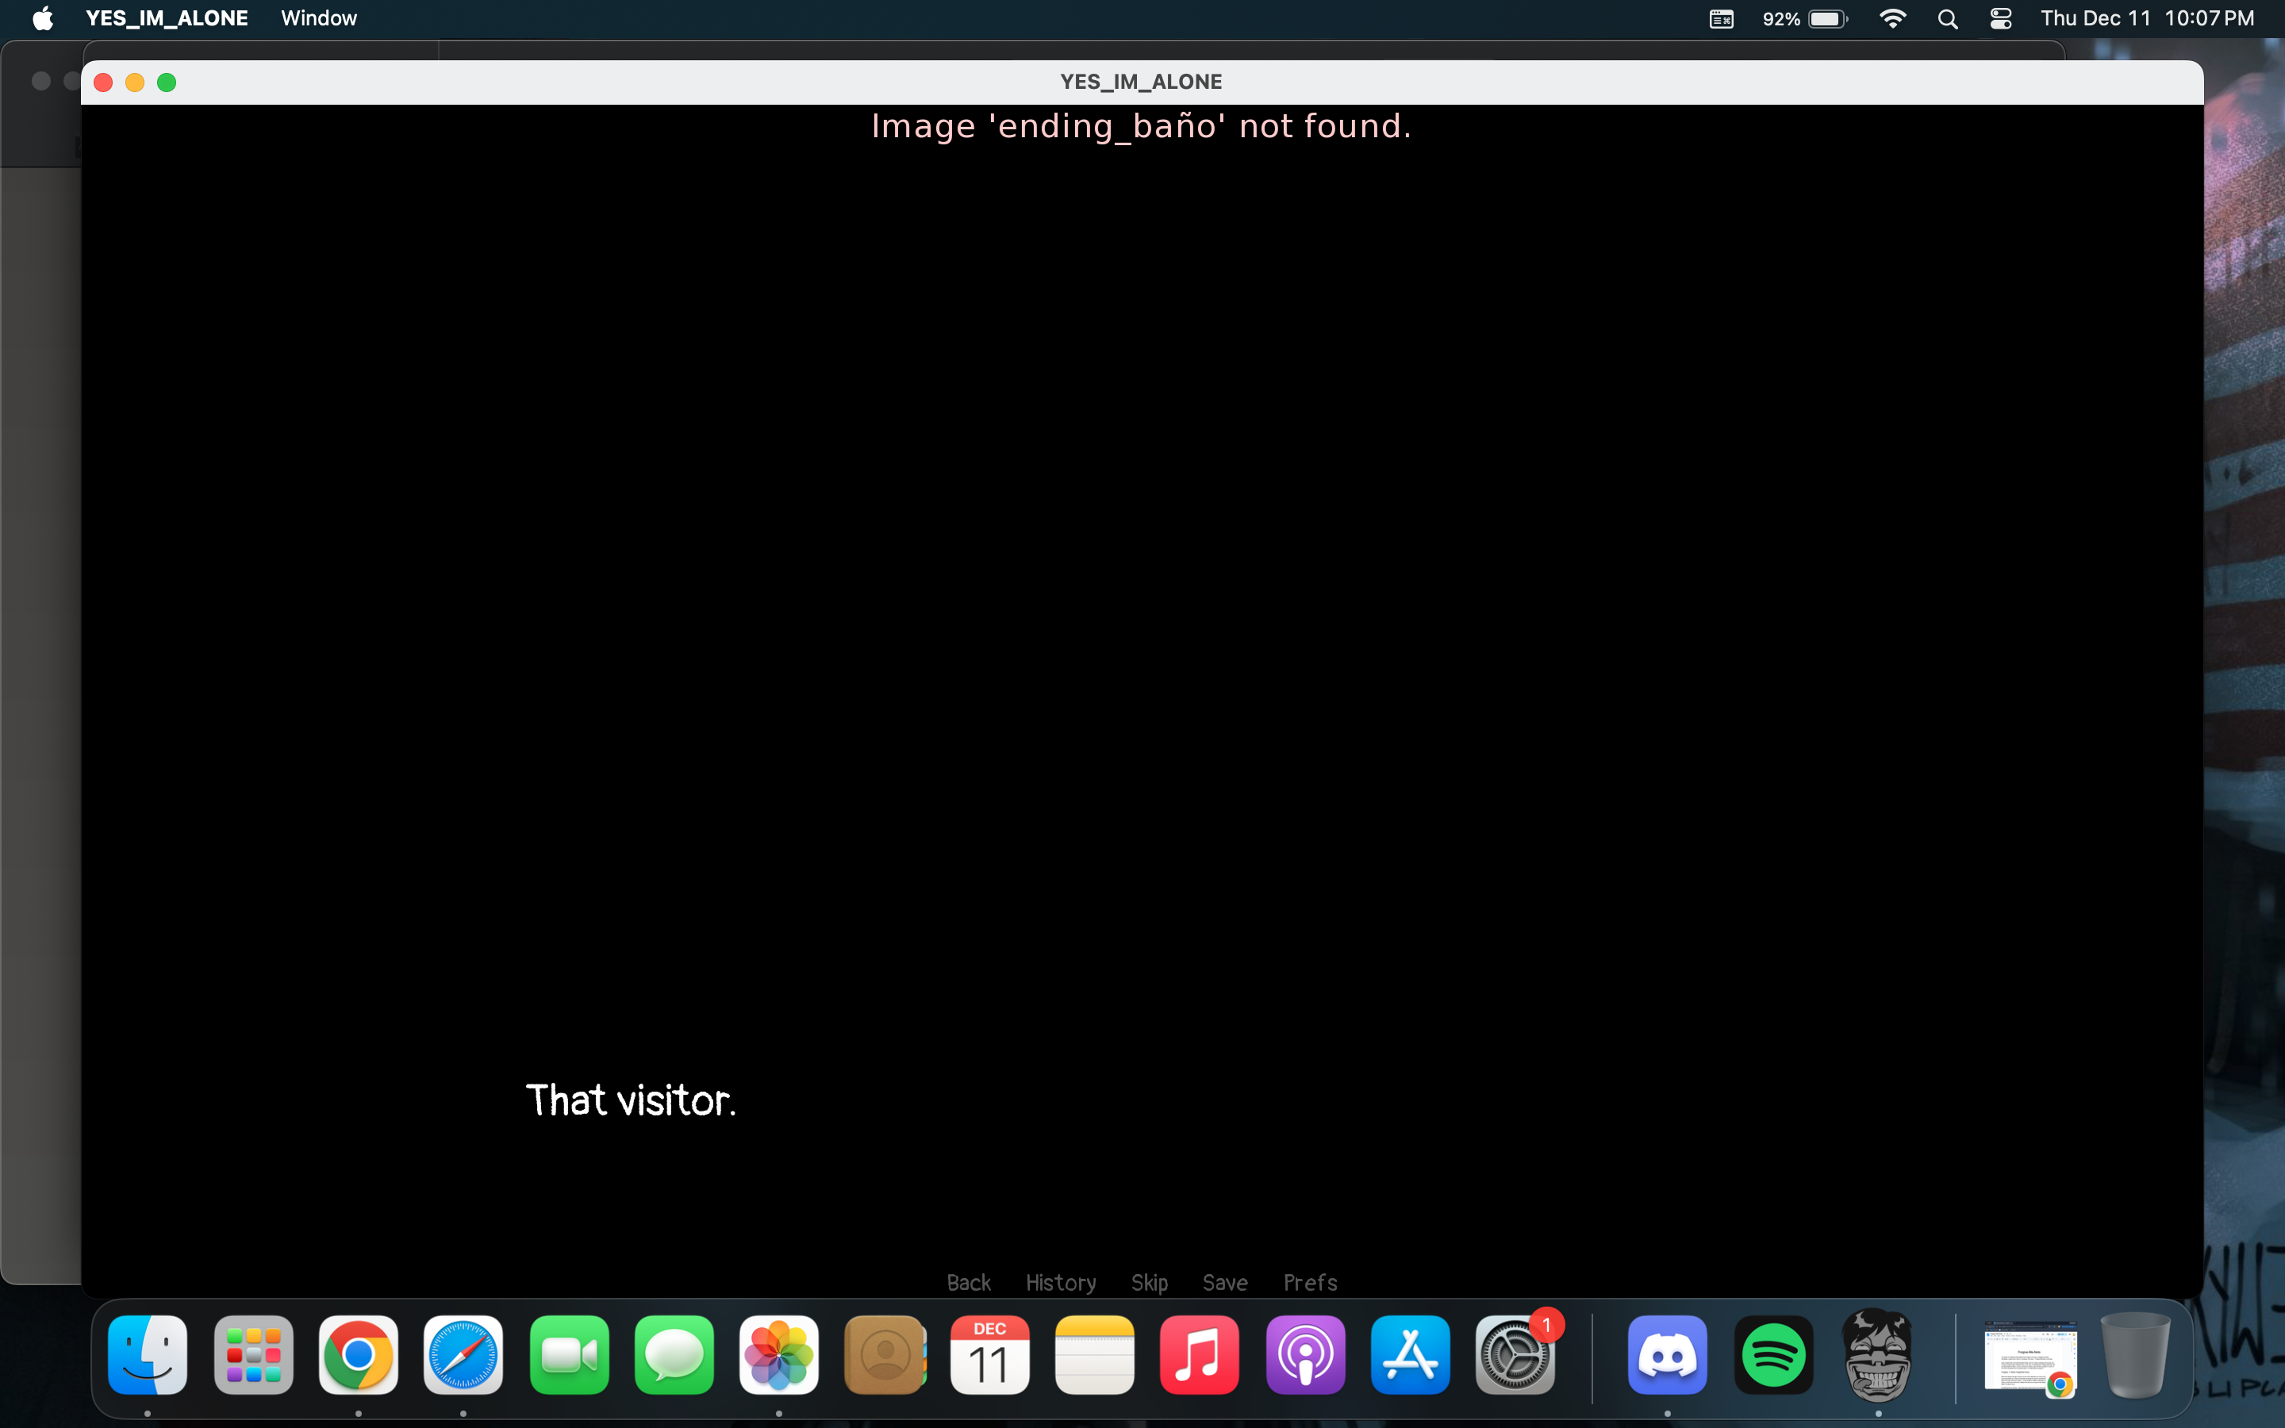
Task: Click the Spotlight search icon
Action: tap(1947, 18)
